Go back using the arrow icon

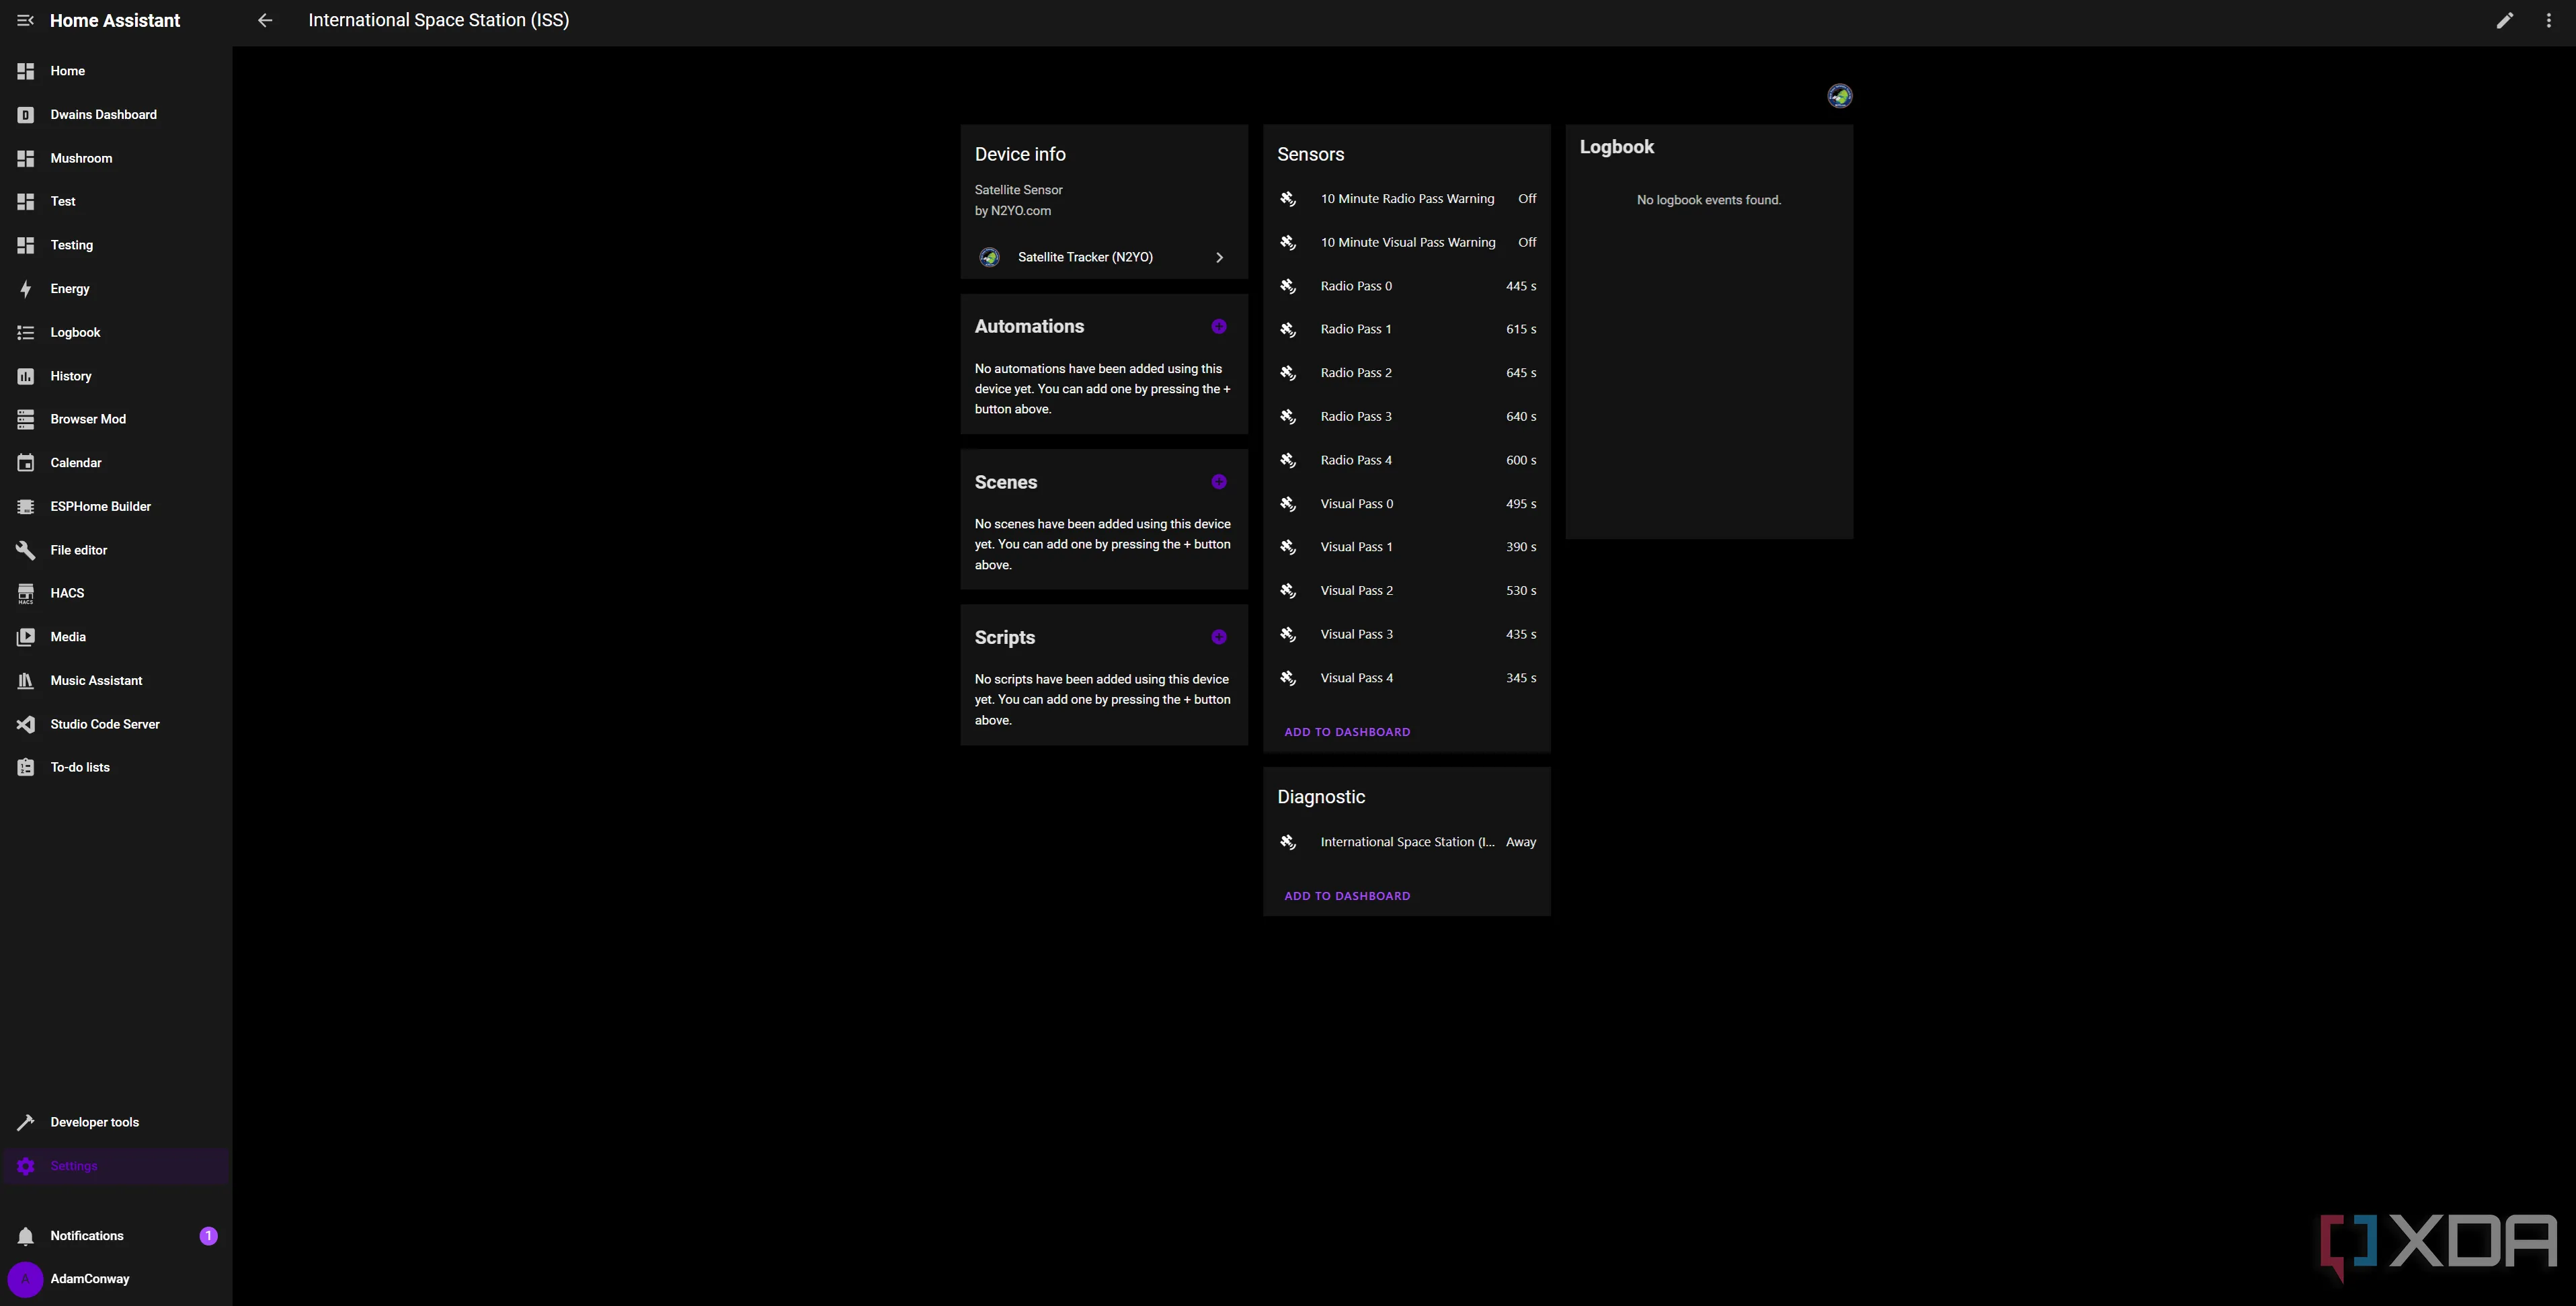[x=265, y=20]
